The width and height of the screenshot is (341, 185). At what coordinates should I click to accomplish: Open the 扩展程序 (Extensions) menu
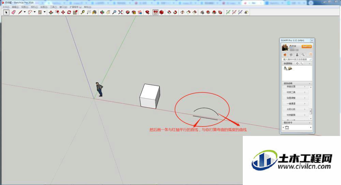coord(75,7)
